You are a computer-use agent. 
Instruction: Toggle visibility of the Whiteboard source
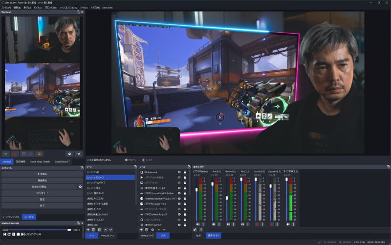tap(179, 172)
